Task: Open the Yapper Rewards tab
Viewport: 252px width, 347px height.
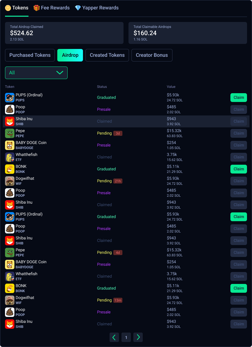Action: click(x=97, y=8)
